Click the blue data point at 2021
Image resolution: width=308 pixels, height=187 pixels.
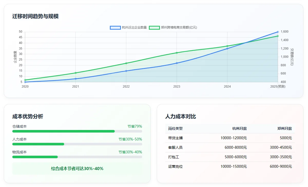pos(75,79)
